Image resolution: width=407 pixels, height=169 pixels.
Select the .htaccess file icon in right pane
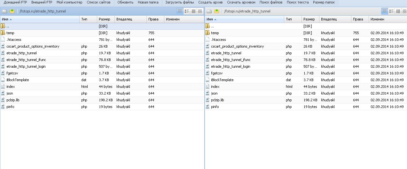pyautogui.click(x=207, y=39)
